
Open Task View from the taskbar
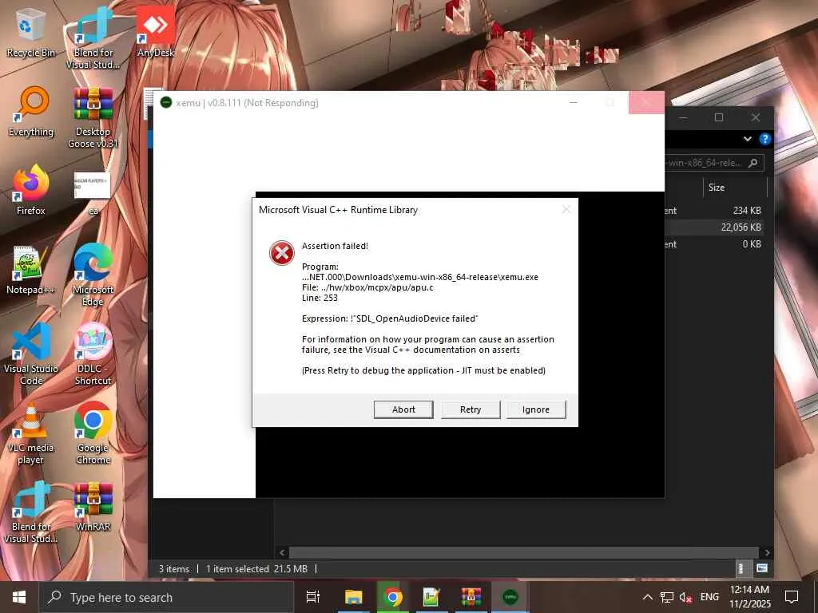coord(313,597)
